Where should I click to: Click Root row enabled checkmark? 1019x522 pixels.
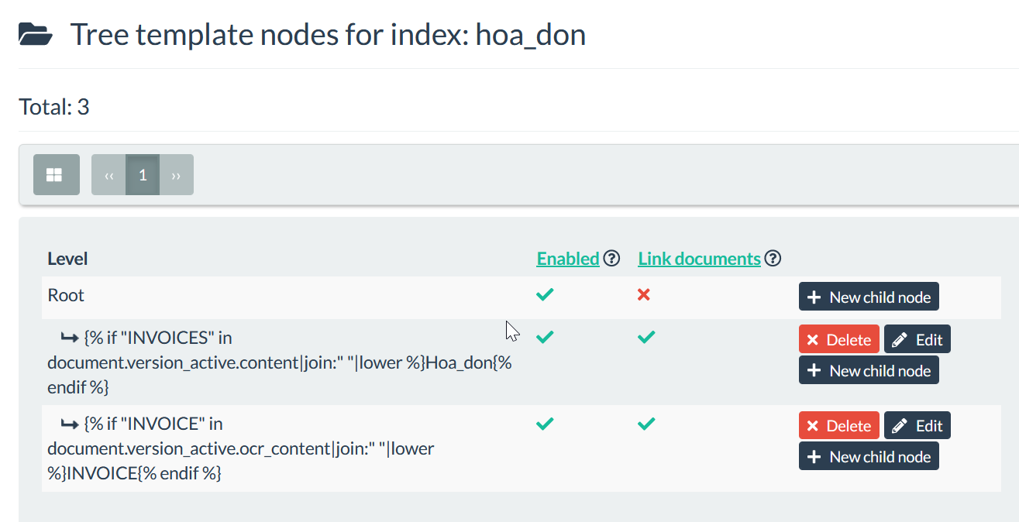[x=546, y=294]
